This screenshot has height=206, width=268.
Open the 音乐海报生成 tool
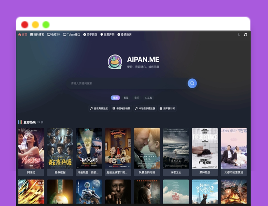[x=99, y=108]
